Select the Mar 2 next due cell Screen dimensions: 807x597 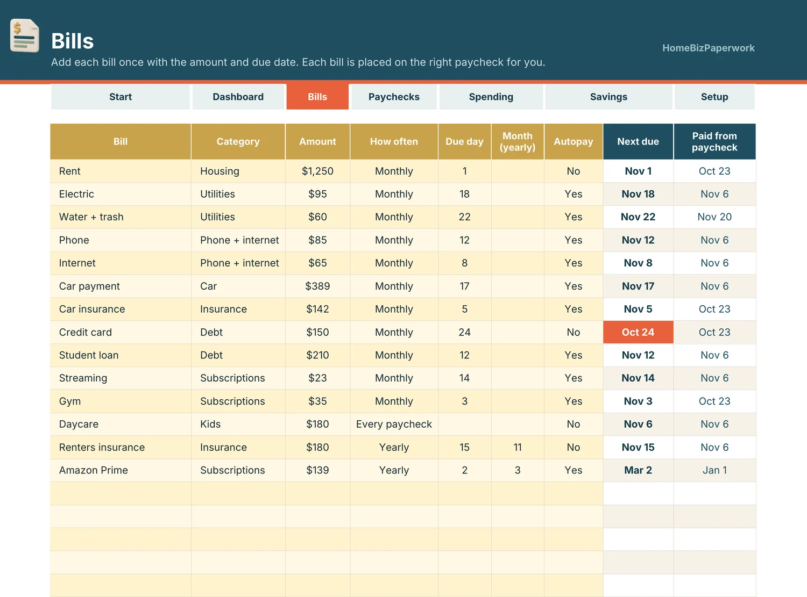638,470
